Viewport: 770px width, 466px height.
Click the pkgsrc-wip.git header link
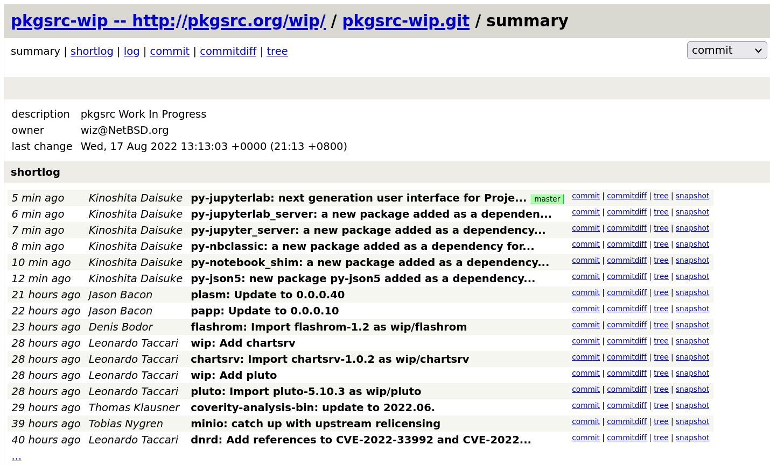(405, 21)
